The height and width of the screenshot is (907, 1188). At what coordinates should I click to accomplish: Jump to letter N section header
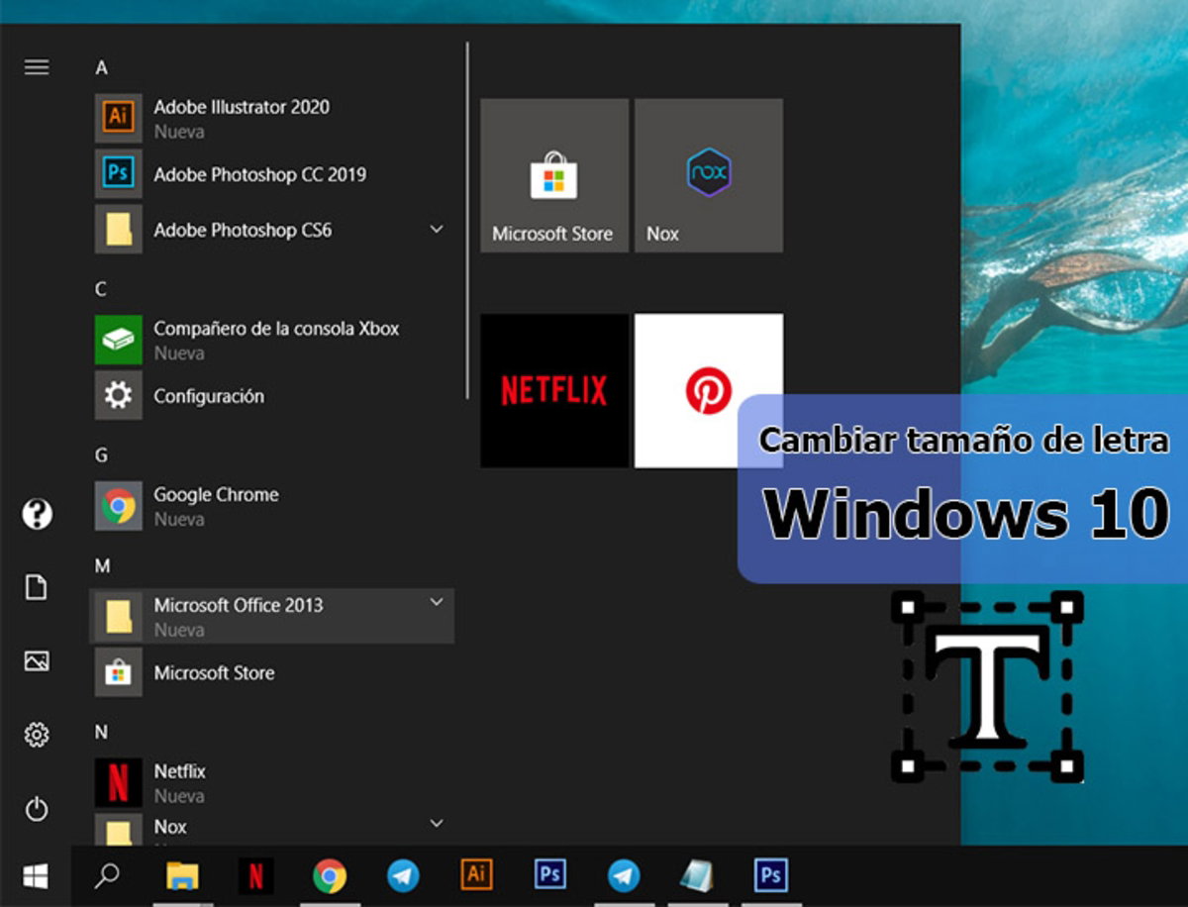(101, 733)
